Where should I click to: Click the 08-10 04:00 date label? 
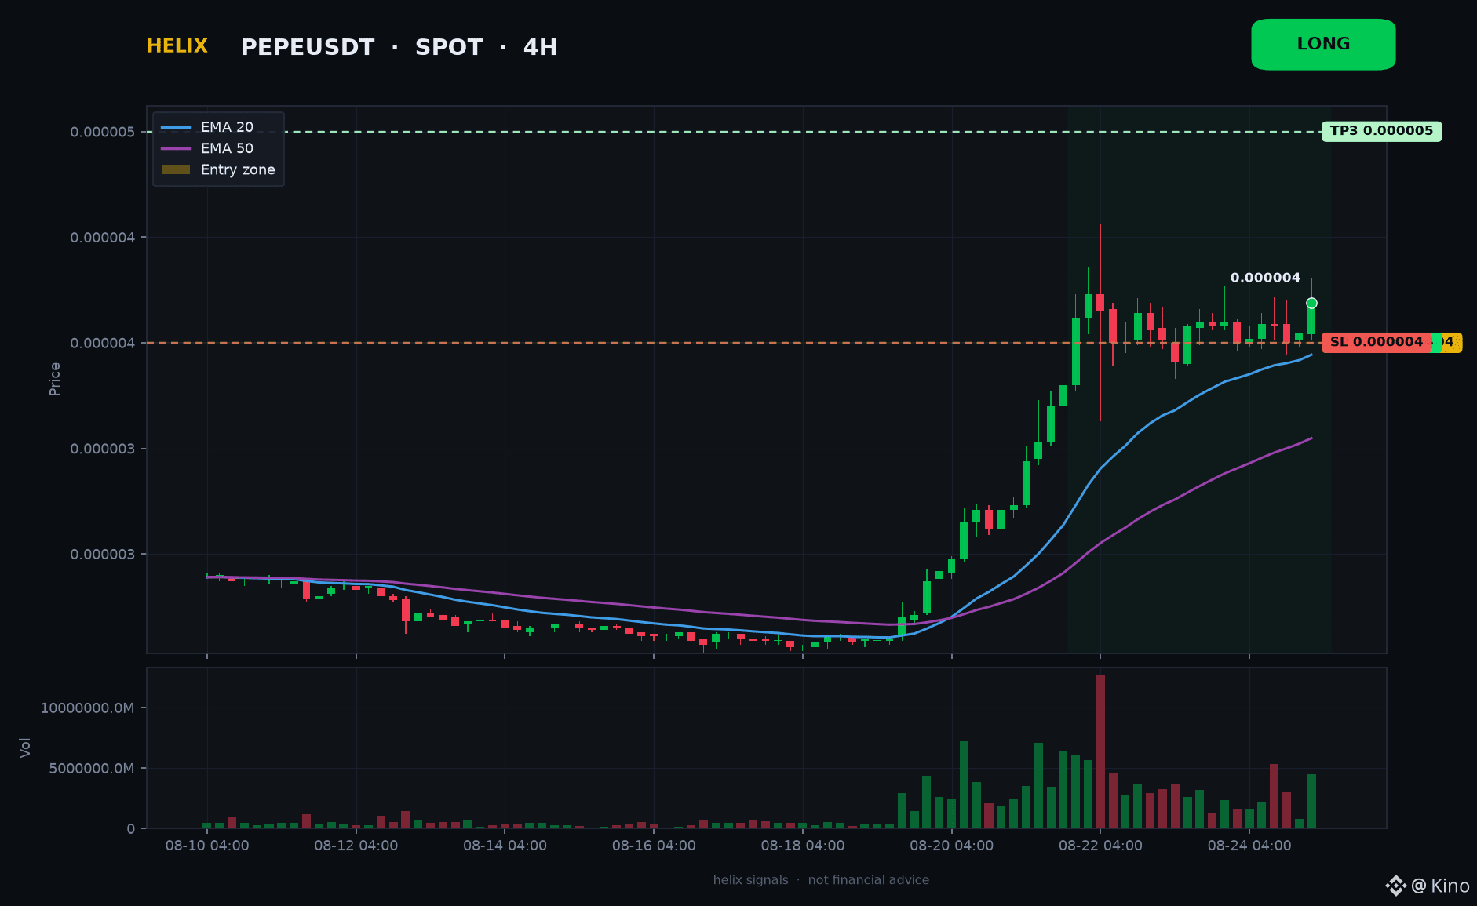(x=207, y=846)
